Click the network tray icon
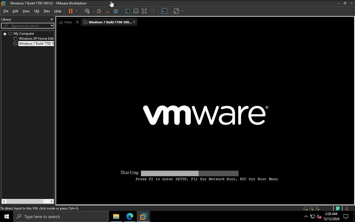355x222 pixels. coord(313,216)
